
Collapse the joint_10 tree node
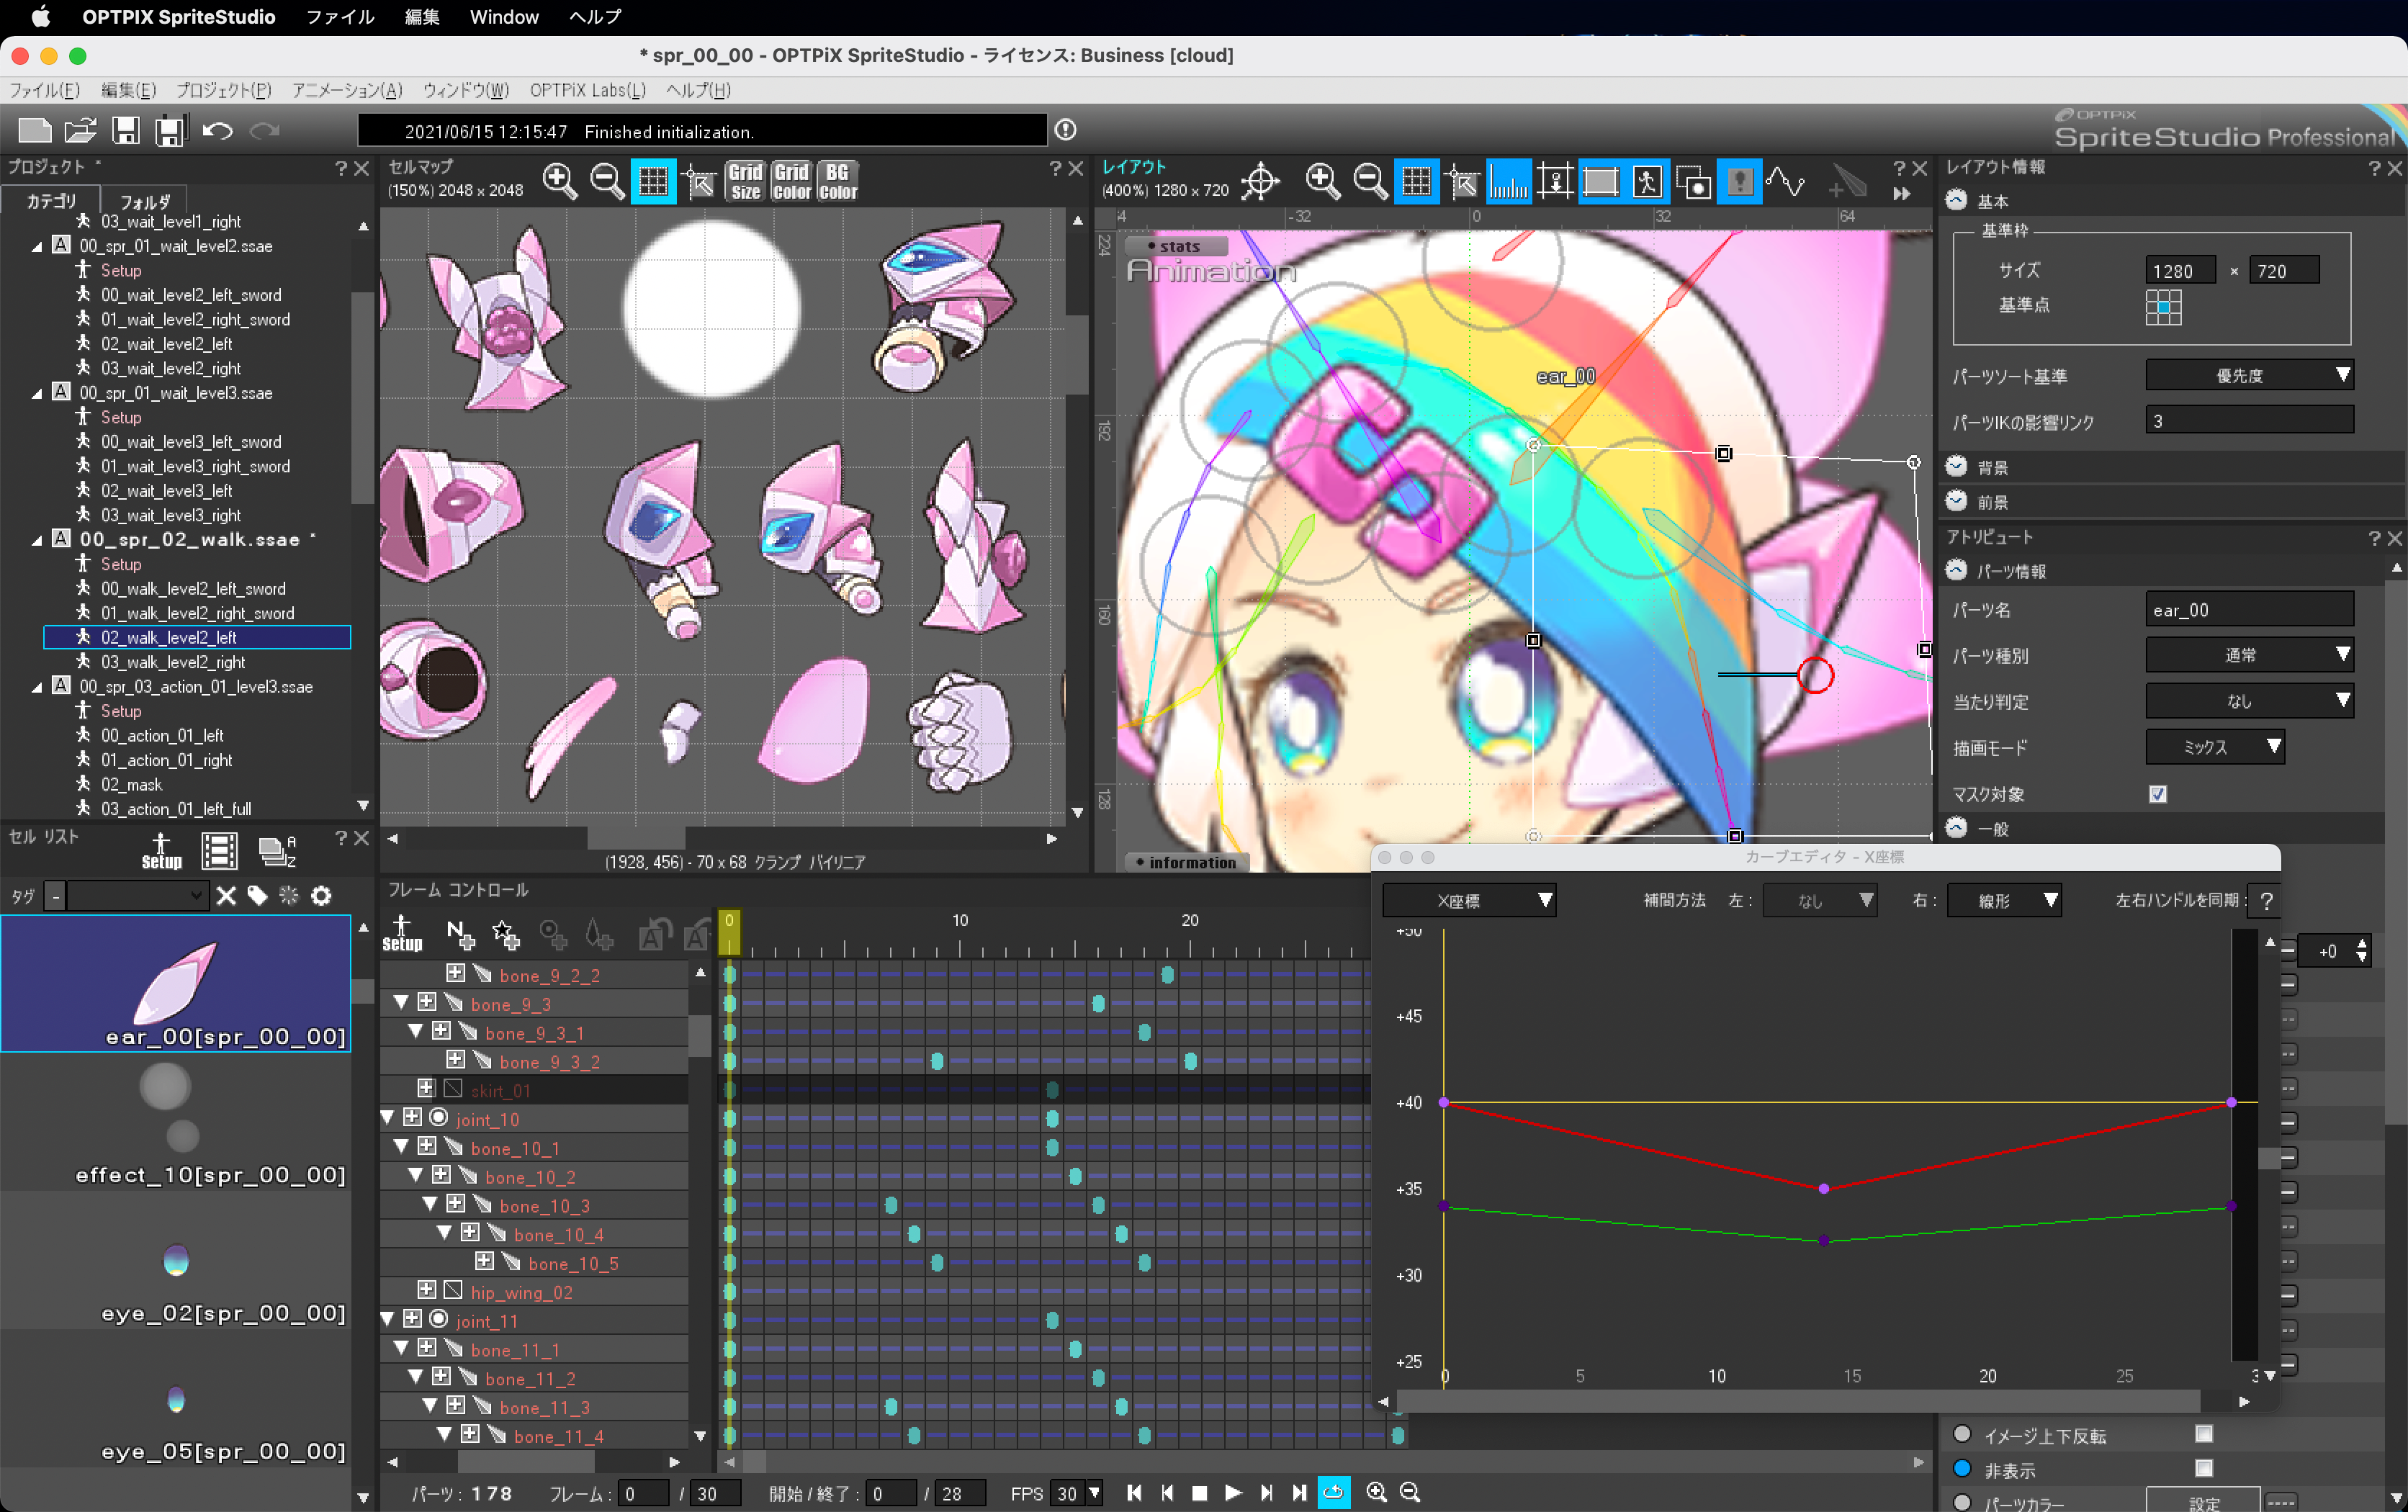[x=388, y=1118]
